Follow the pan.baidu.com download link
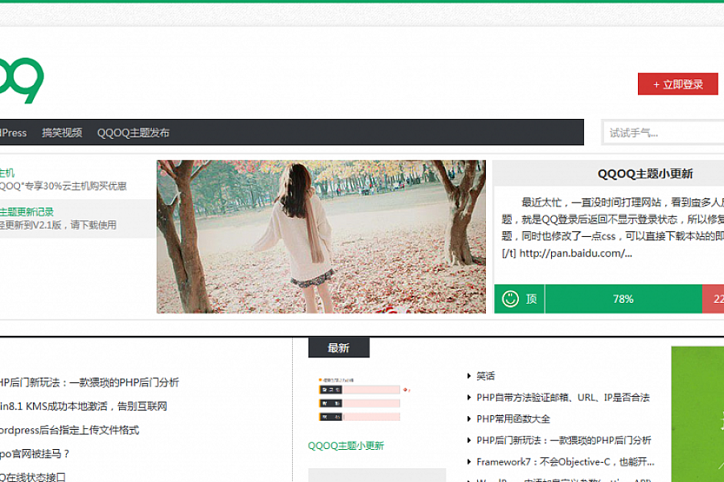724x482 pixels. click(575, 253)
